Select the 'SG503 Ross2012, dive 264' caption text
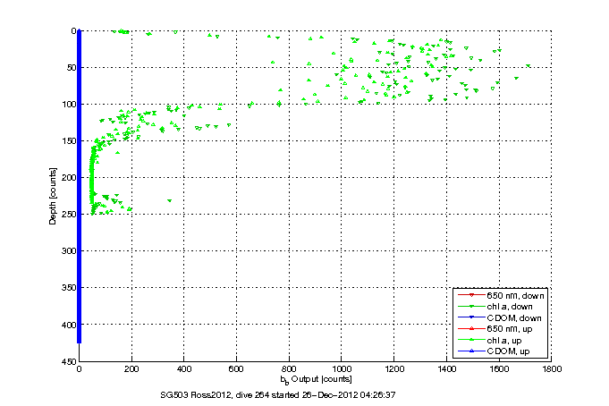Viewport: 609px width, 406px height. pos(215,395)
